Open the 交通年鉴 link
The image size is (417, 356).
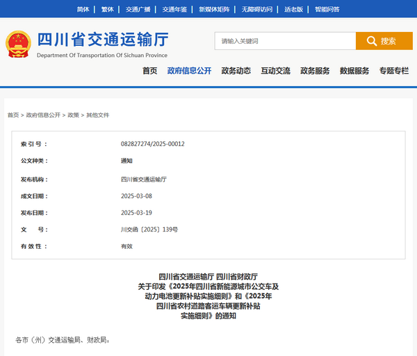coord(174,9)
